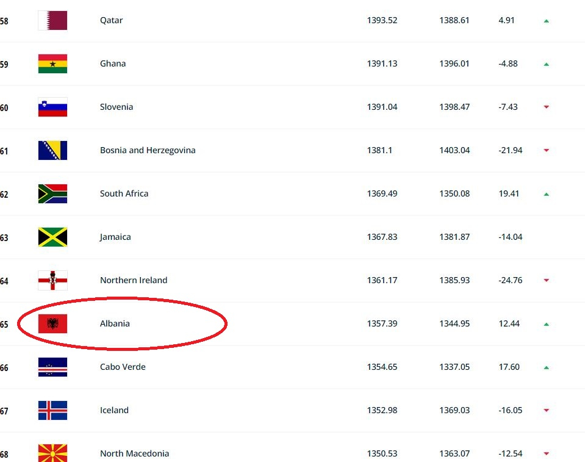Click the Northern Ireland flag icon
585x462 pixels.
pyautogui.click(x=52, y=280)
